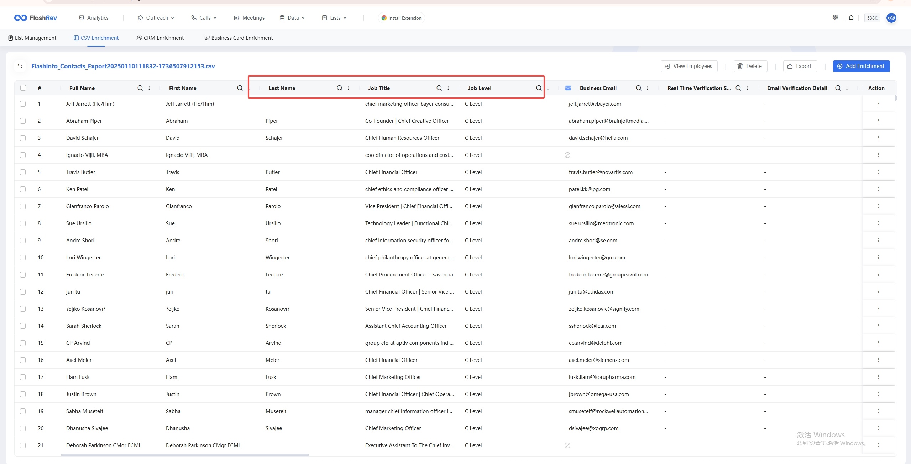Click the 538K credits badge

[x=872, y=18]
